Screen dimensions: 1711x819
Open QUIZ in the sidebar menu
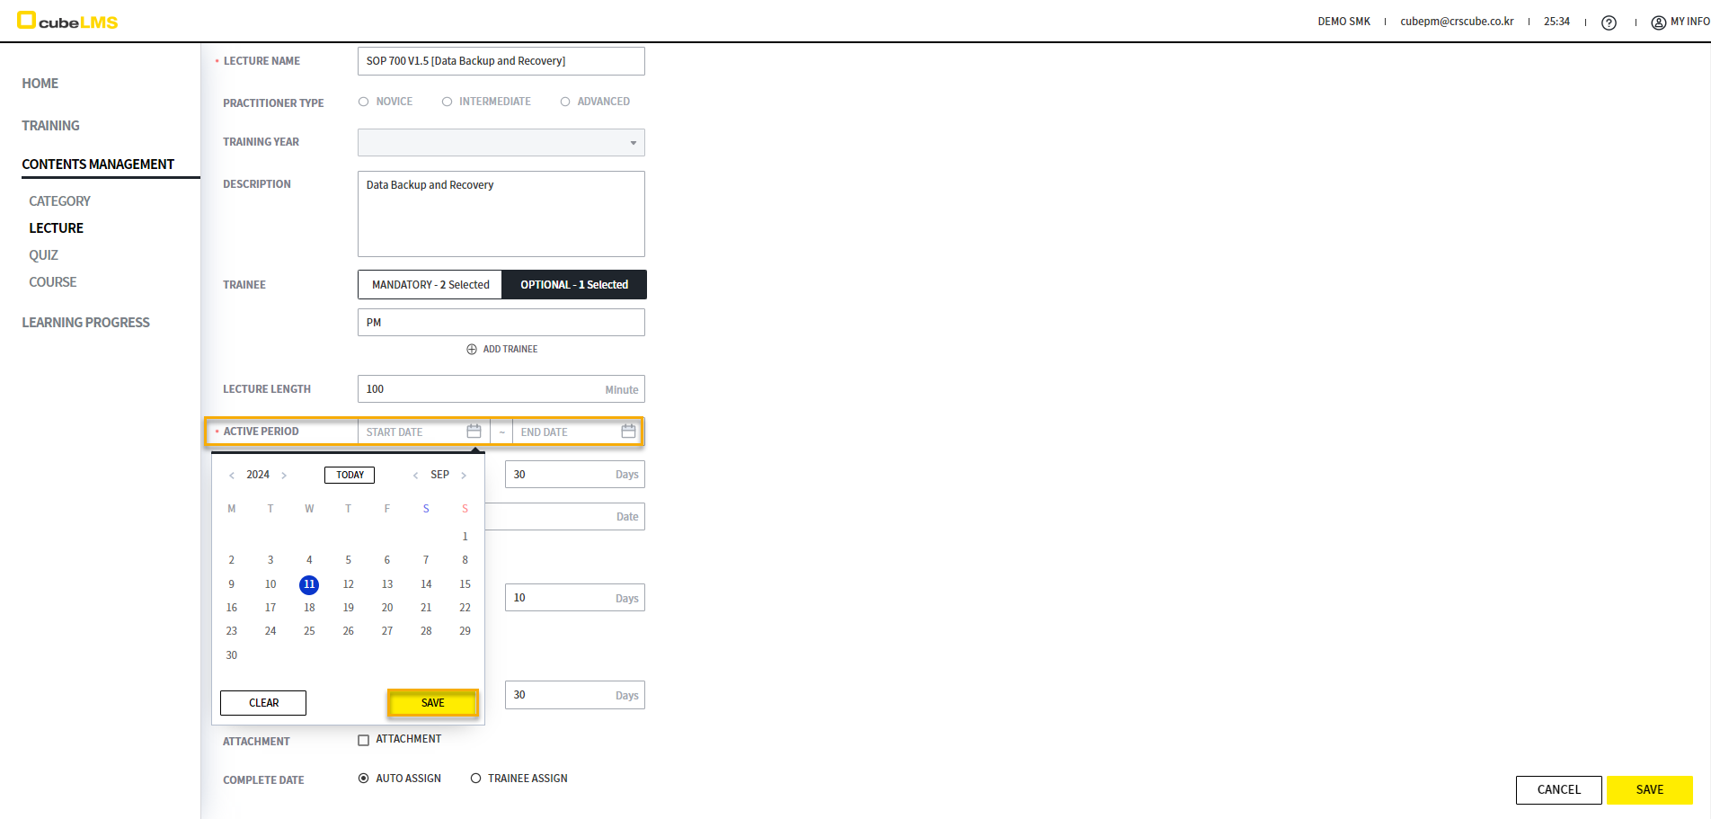[43, 255]
